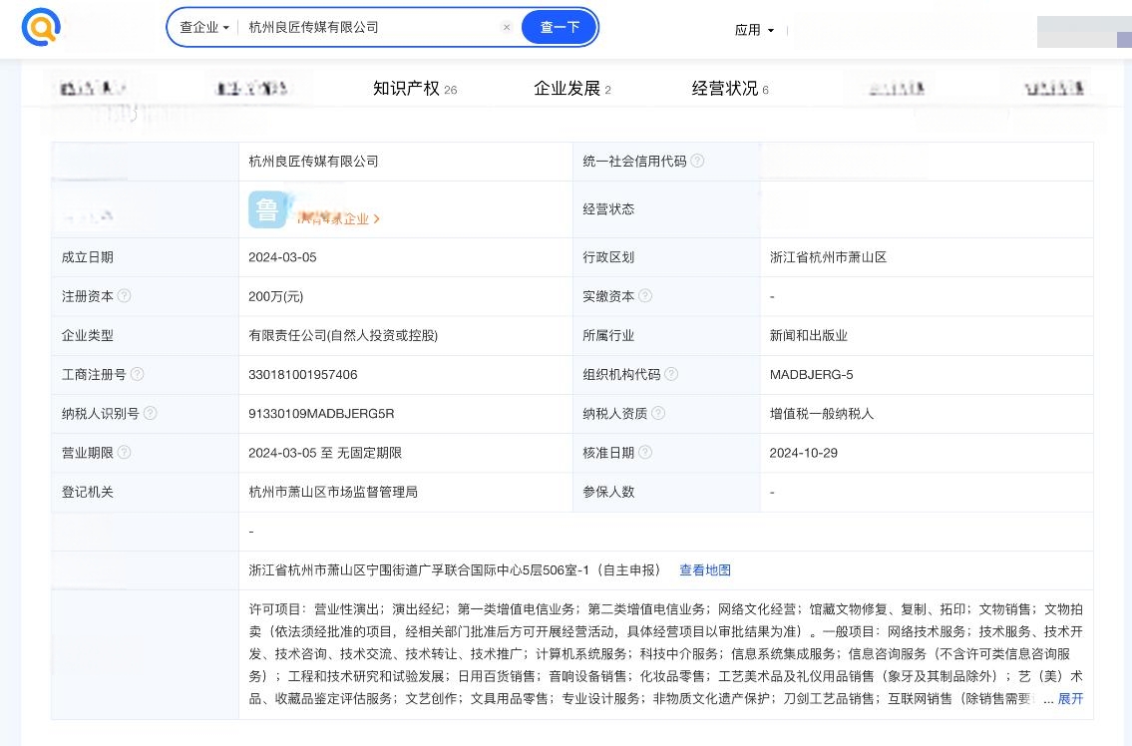Select the registered address text
Viewport: 1132px width, 746px height.
[x=455, y=569]
